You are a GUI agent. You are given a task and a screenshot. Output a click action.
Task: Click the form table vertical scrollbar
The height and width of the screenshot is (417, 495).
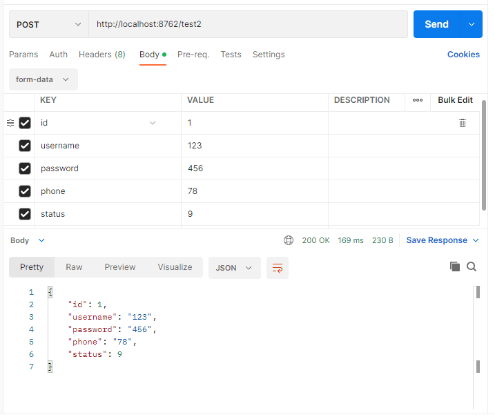tap(484, 155)
